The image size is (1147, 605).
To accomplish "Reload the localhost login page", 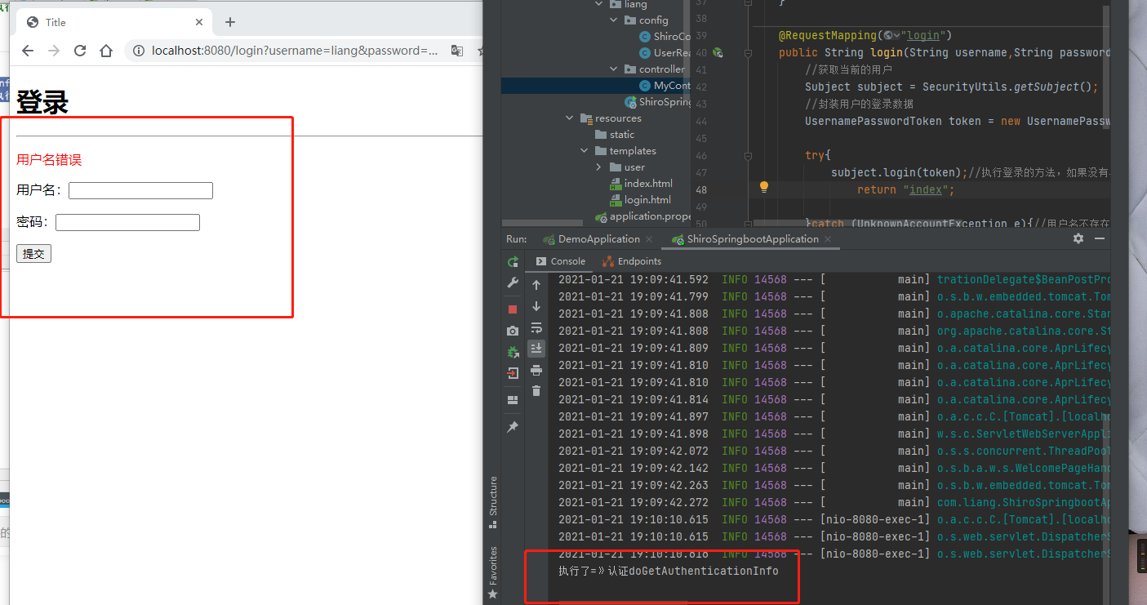I will (80, 51).
